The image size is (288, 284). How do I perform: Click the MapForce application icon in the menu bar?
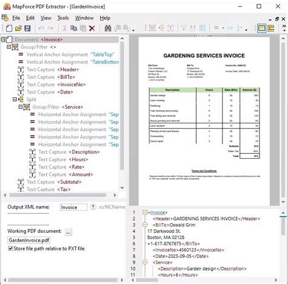[5, 18]
